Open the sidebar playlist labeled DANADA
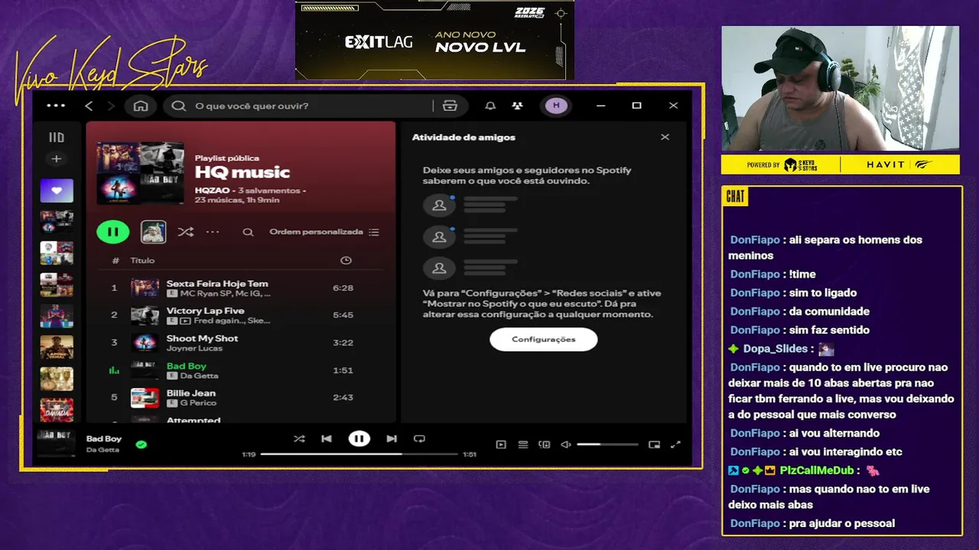The height and width of the screenshot is (550, 979). tap(57, 410)
